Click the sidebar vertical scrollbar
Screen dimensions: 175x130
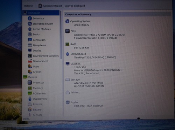(61, 35)
